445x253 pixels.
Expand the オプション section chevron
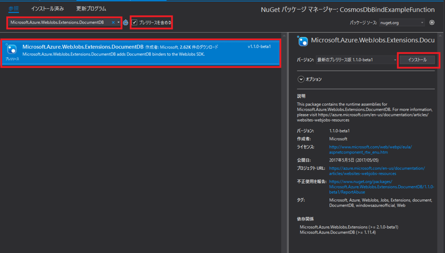[x=301, y=79]
